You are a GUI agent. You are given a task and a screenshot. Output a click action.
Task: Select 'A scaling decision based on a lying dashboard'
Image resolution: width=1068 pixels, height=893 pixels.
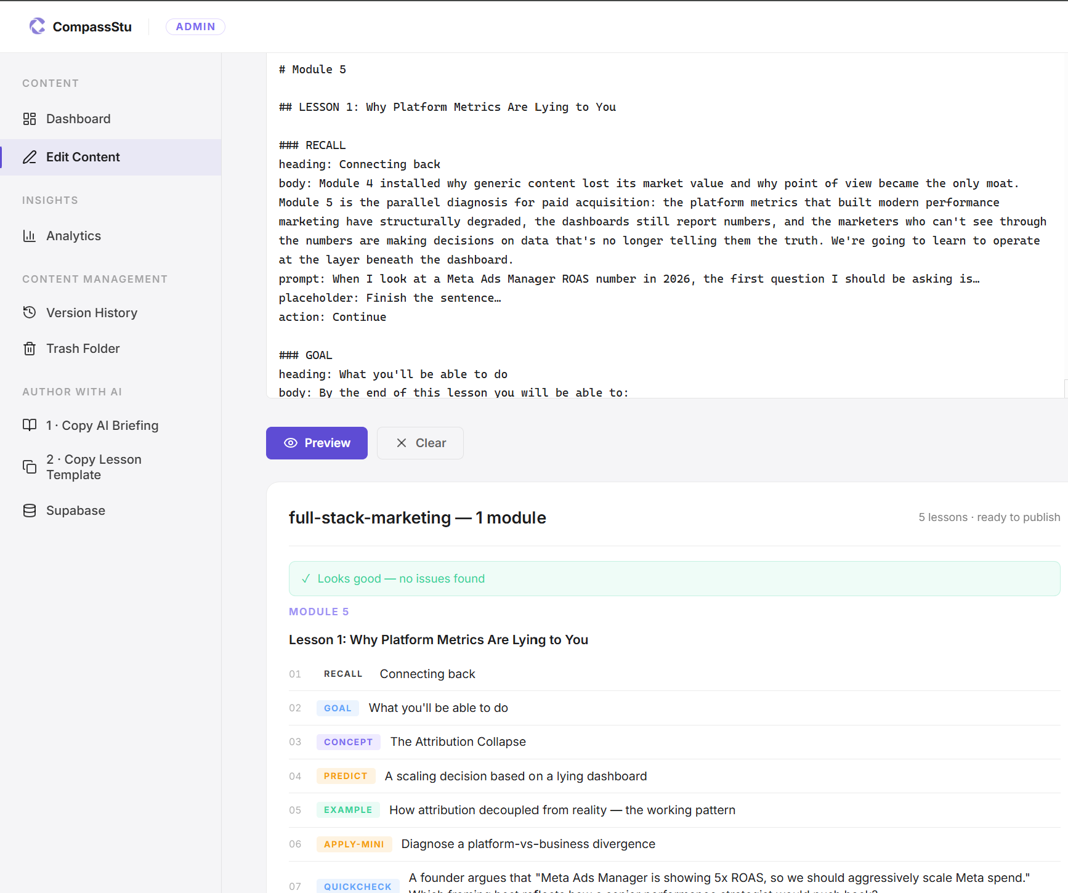click(674, 776)
